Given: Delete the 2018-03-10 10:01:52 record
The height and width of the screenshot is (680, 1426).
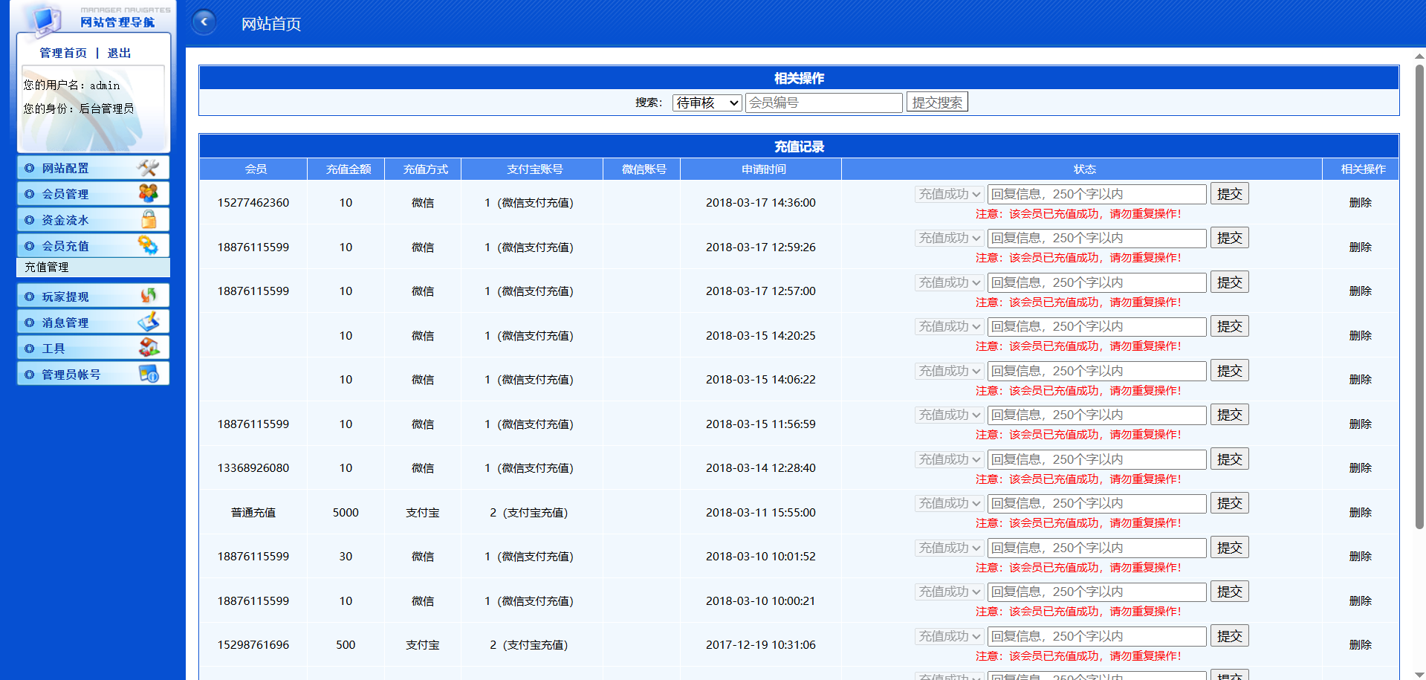Looking at the screenshot, I should click(1360, 557).
